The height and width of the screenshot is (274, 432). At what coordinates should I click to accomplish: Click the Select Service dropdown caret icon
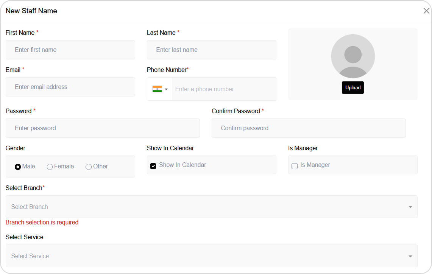pos(410,256)
